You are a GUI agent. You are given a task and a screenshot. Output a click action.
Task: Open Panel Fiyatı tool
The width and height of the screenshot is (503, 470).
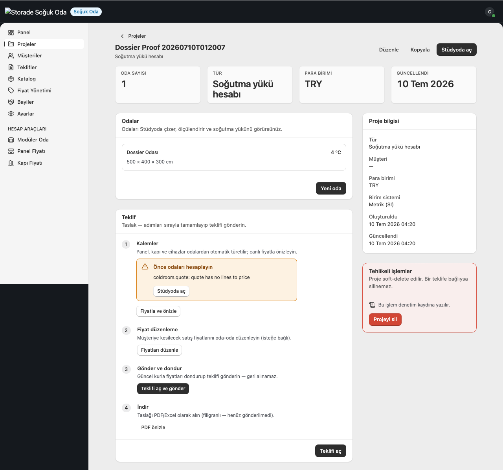(x=44, y=151)
